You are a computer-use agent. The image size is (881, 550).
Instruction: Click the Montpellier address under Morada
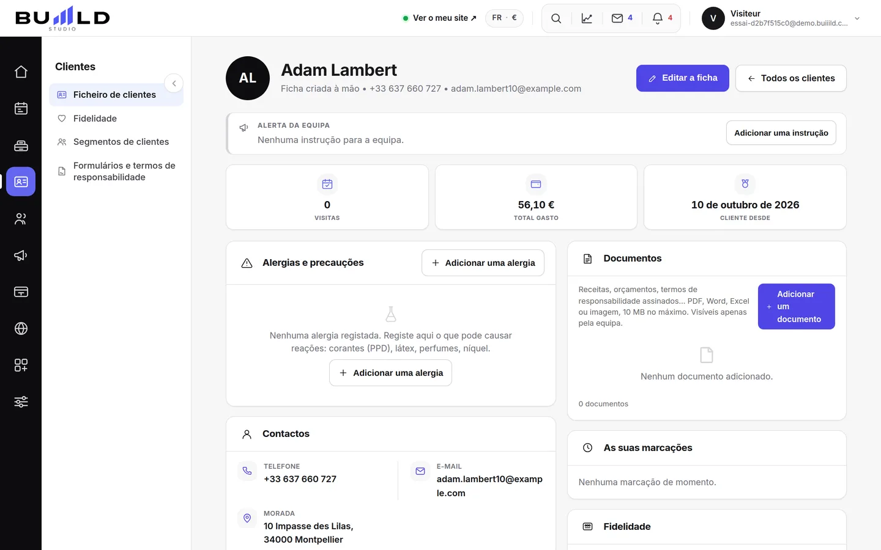308,533
